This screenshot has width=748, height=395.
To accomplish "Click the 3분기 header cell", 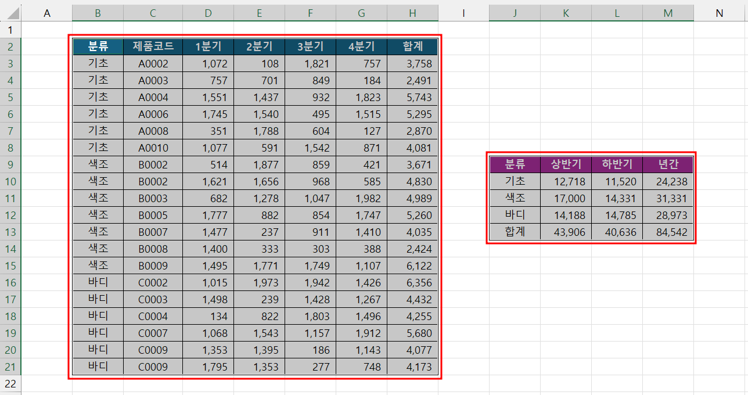I will [x=310, y=47].
